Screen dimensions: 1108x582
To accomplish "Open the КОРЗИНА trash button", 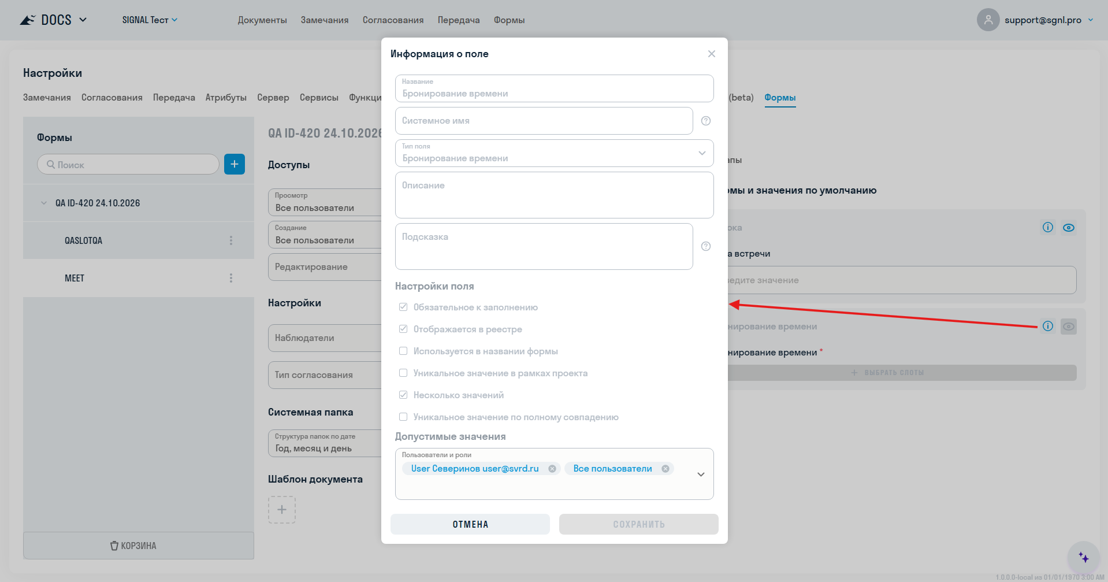I will (x=139, y=546).
